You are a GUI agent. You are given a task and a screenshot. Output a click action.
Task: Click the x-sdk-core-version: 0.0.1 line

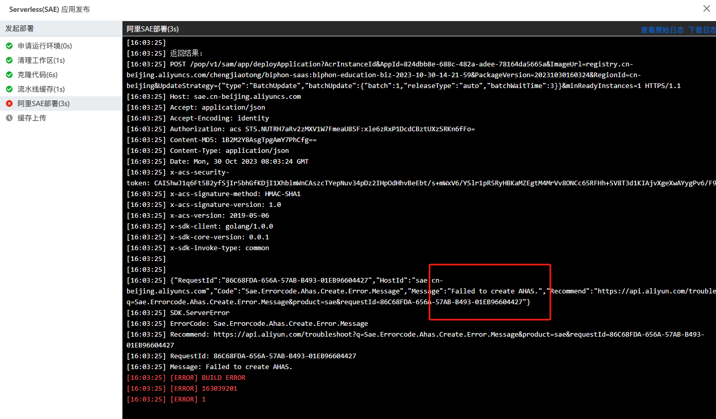198,237
